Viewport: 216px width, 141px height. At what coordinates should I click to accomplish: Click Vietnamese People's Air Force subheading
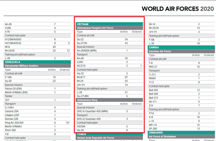[x=109, y=28]
